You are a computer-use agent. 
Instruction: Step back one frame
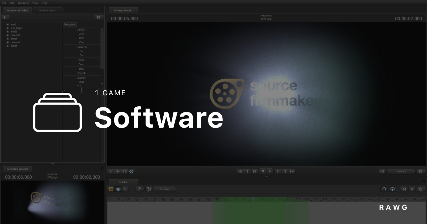click(x=255, y=171)
